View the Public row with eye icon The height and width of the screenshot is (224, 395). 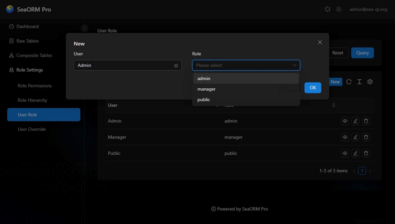[x=345, y=153]
